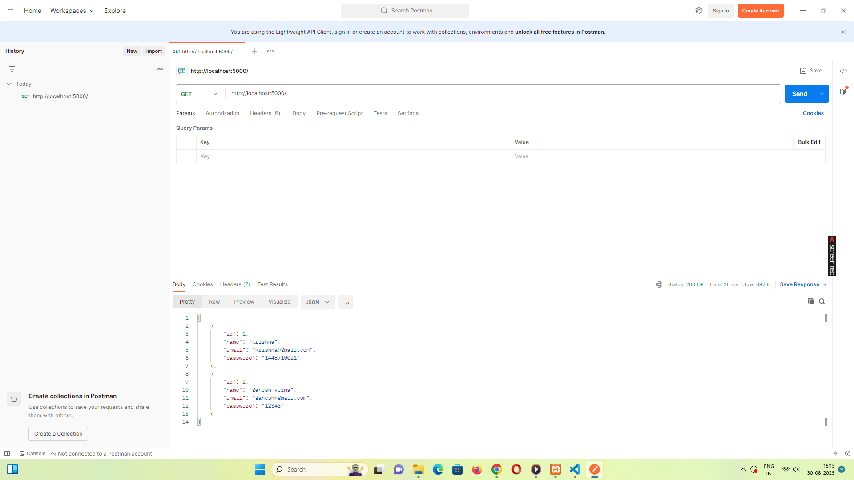Viewport: 854px width, 480px height.
Task: Open help icon in status bar
Action: click(848, 453)
